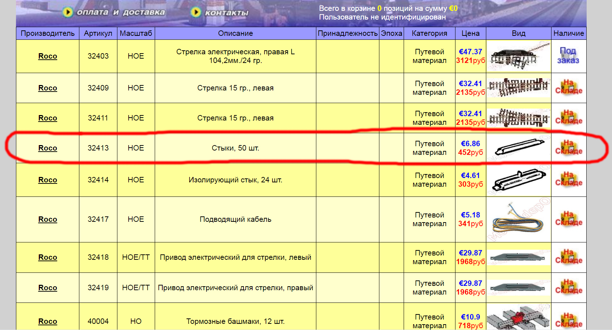This screenshot has height=330, width=612.
Task: Open Roco link for article 32418
Action: [x=48, y=257]
